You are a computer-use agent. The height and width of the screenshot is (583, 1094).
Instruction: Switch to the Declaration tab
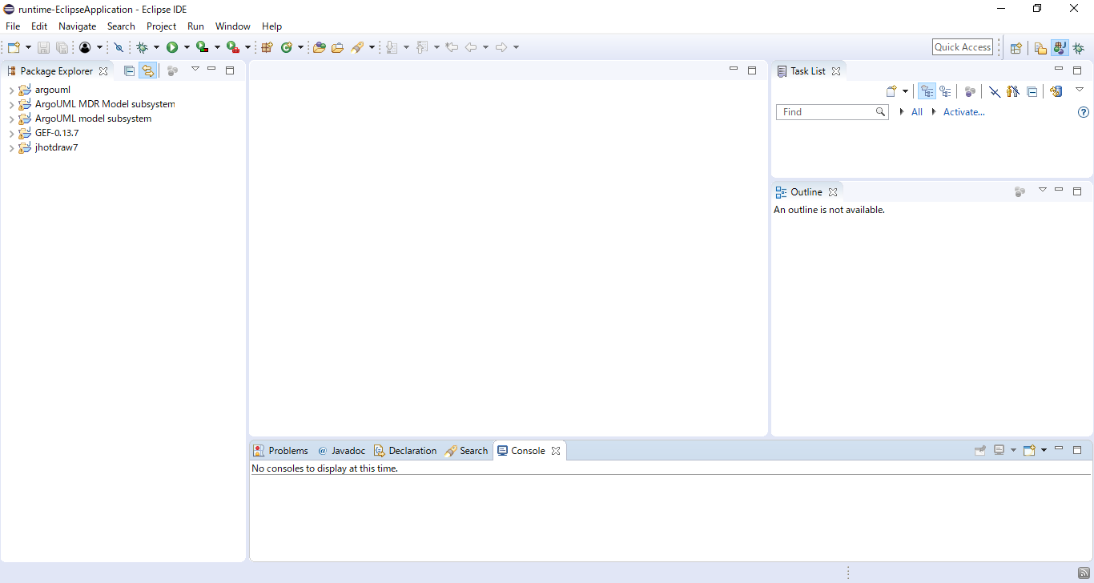tap(405, 451)
